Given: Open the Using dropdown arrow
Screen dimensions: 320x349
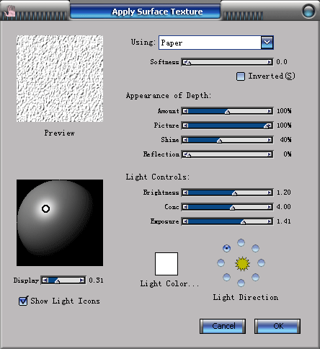Looking at the screenshot, I should [267, 43].
